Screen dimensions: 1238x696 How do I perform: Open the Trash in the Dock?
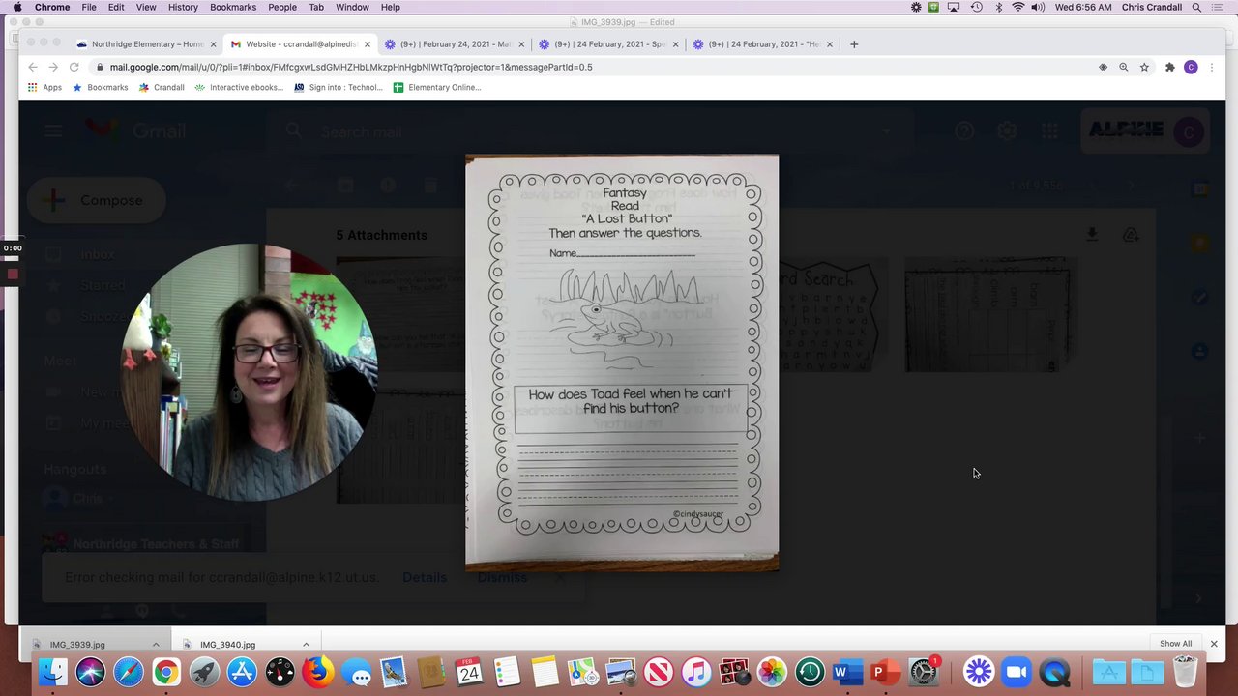tap(1185, 672)
